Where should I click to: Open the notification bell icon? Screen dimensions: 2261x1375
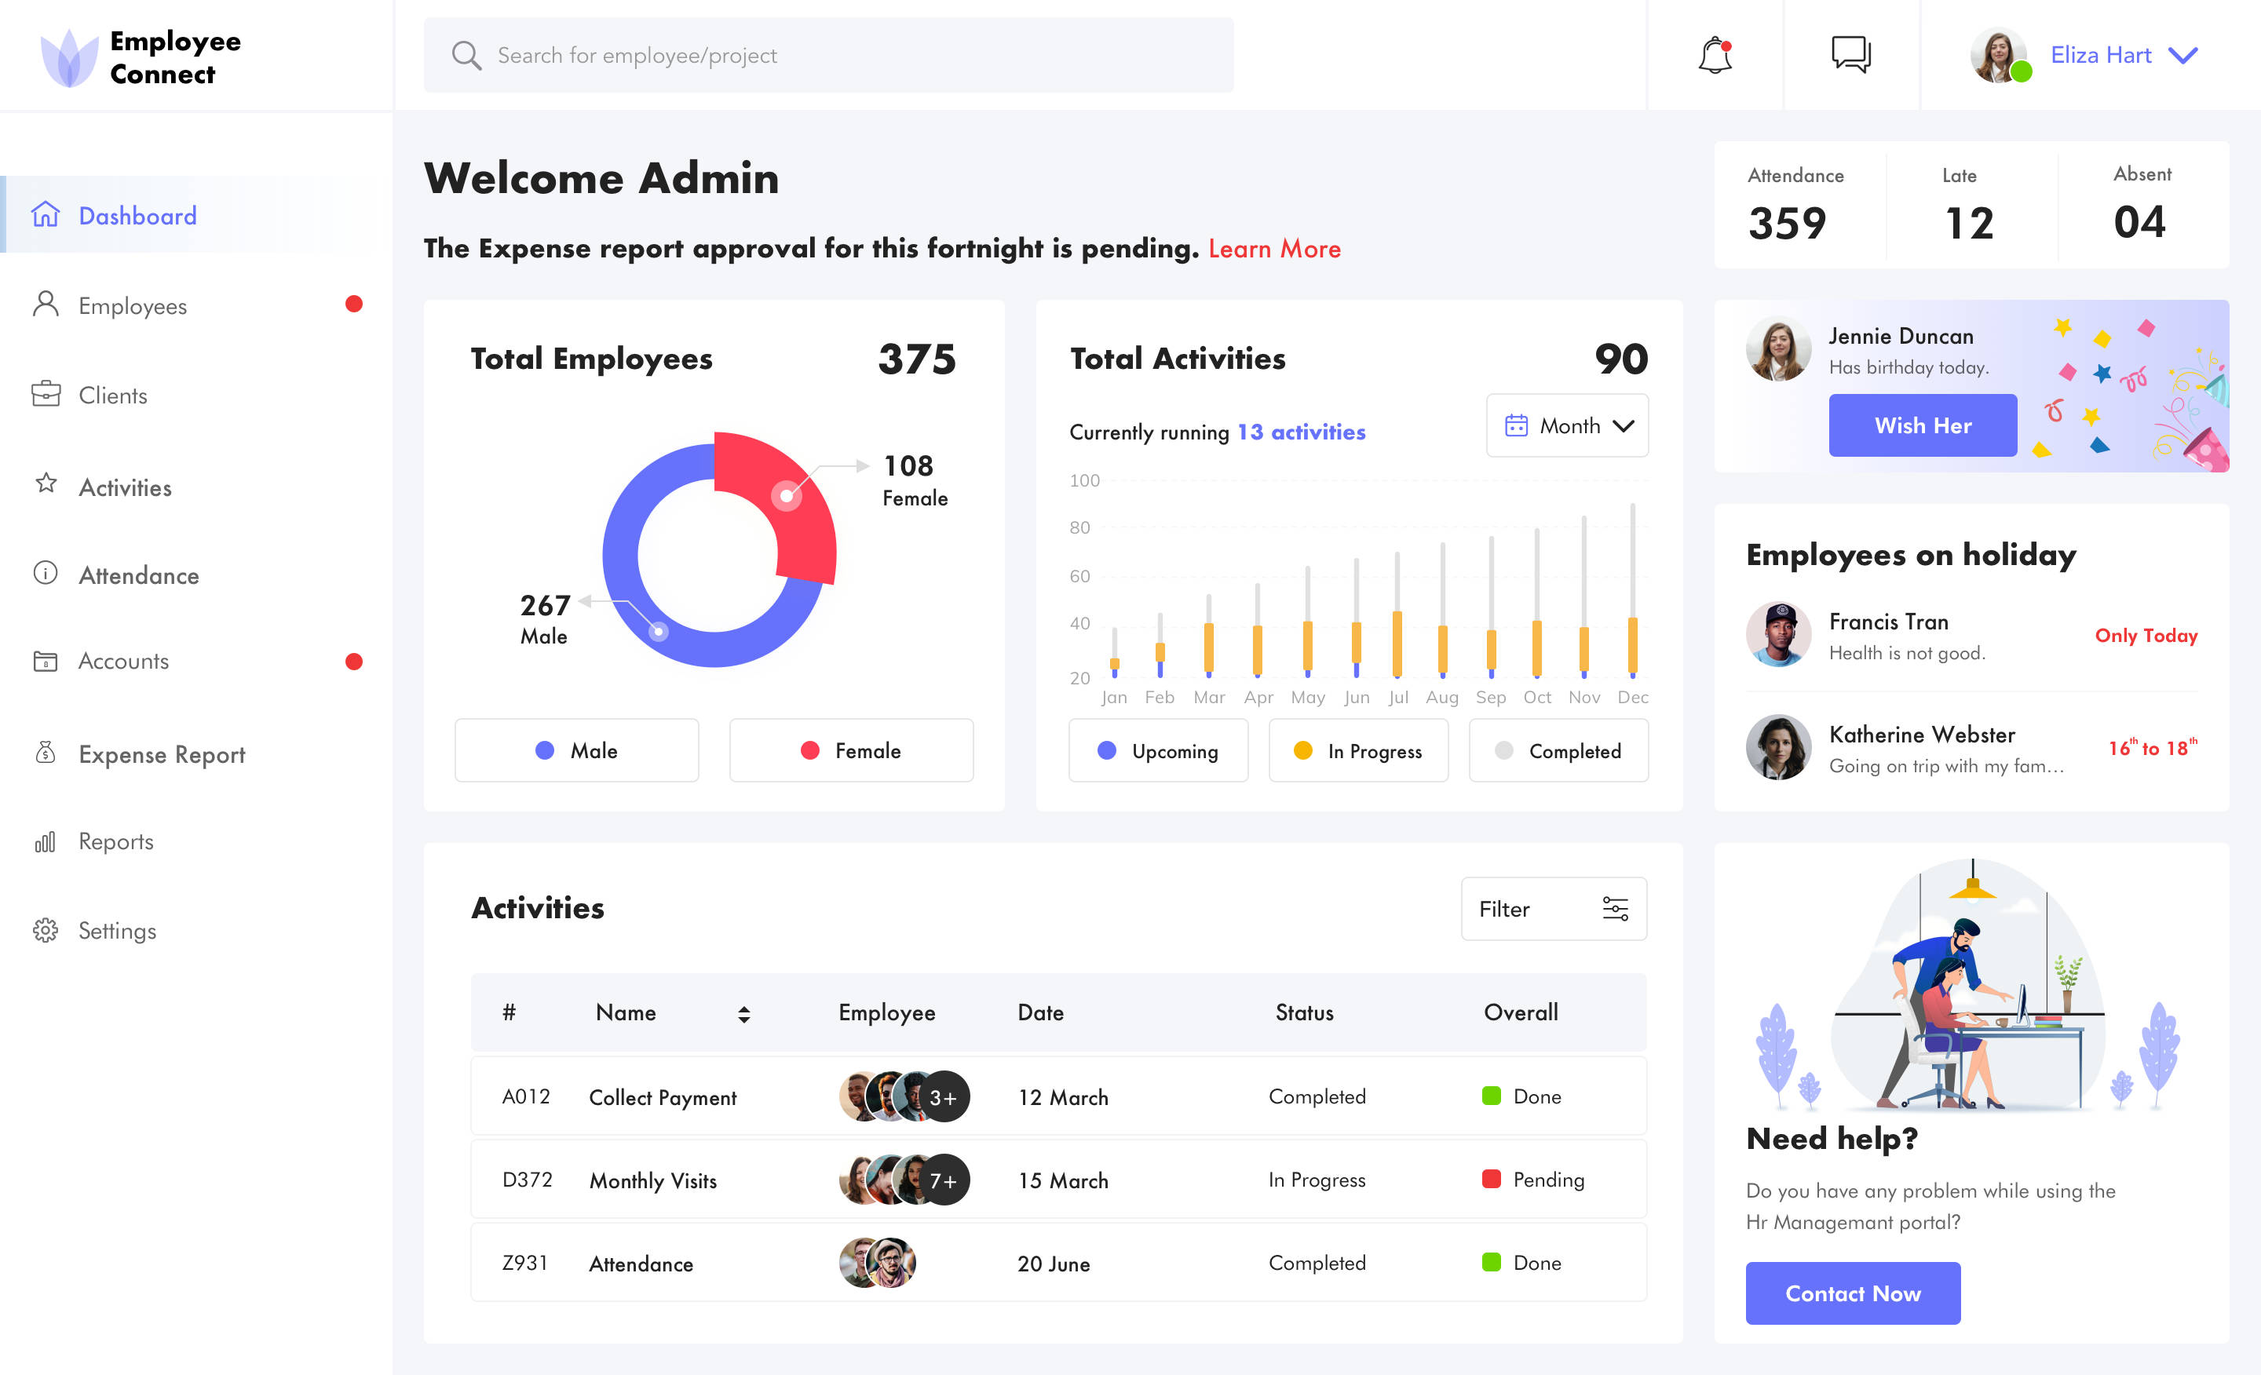tap(1715, 55)
